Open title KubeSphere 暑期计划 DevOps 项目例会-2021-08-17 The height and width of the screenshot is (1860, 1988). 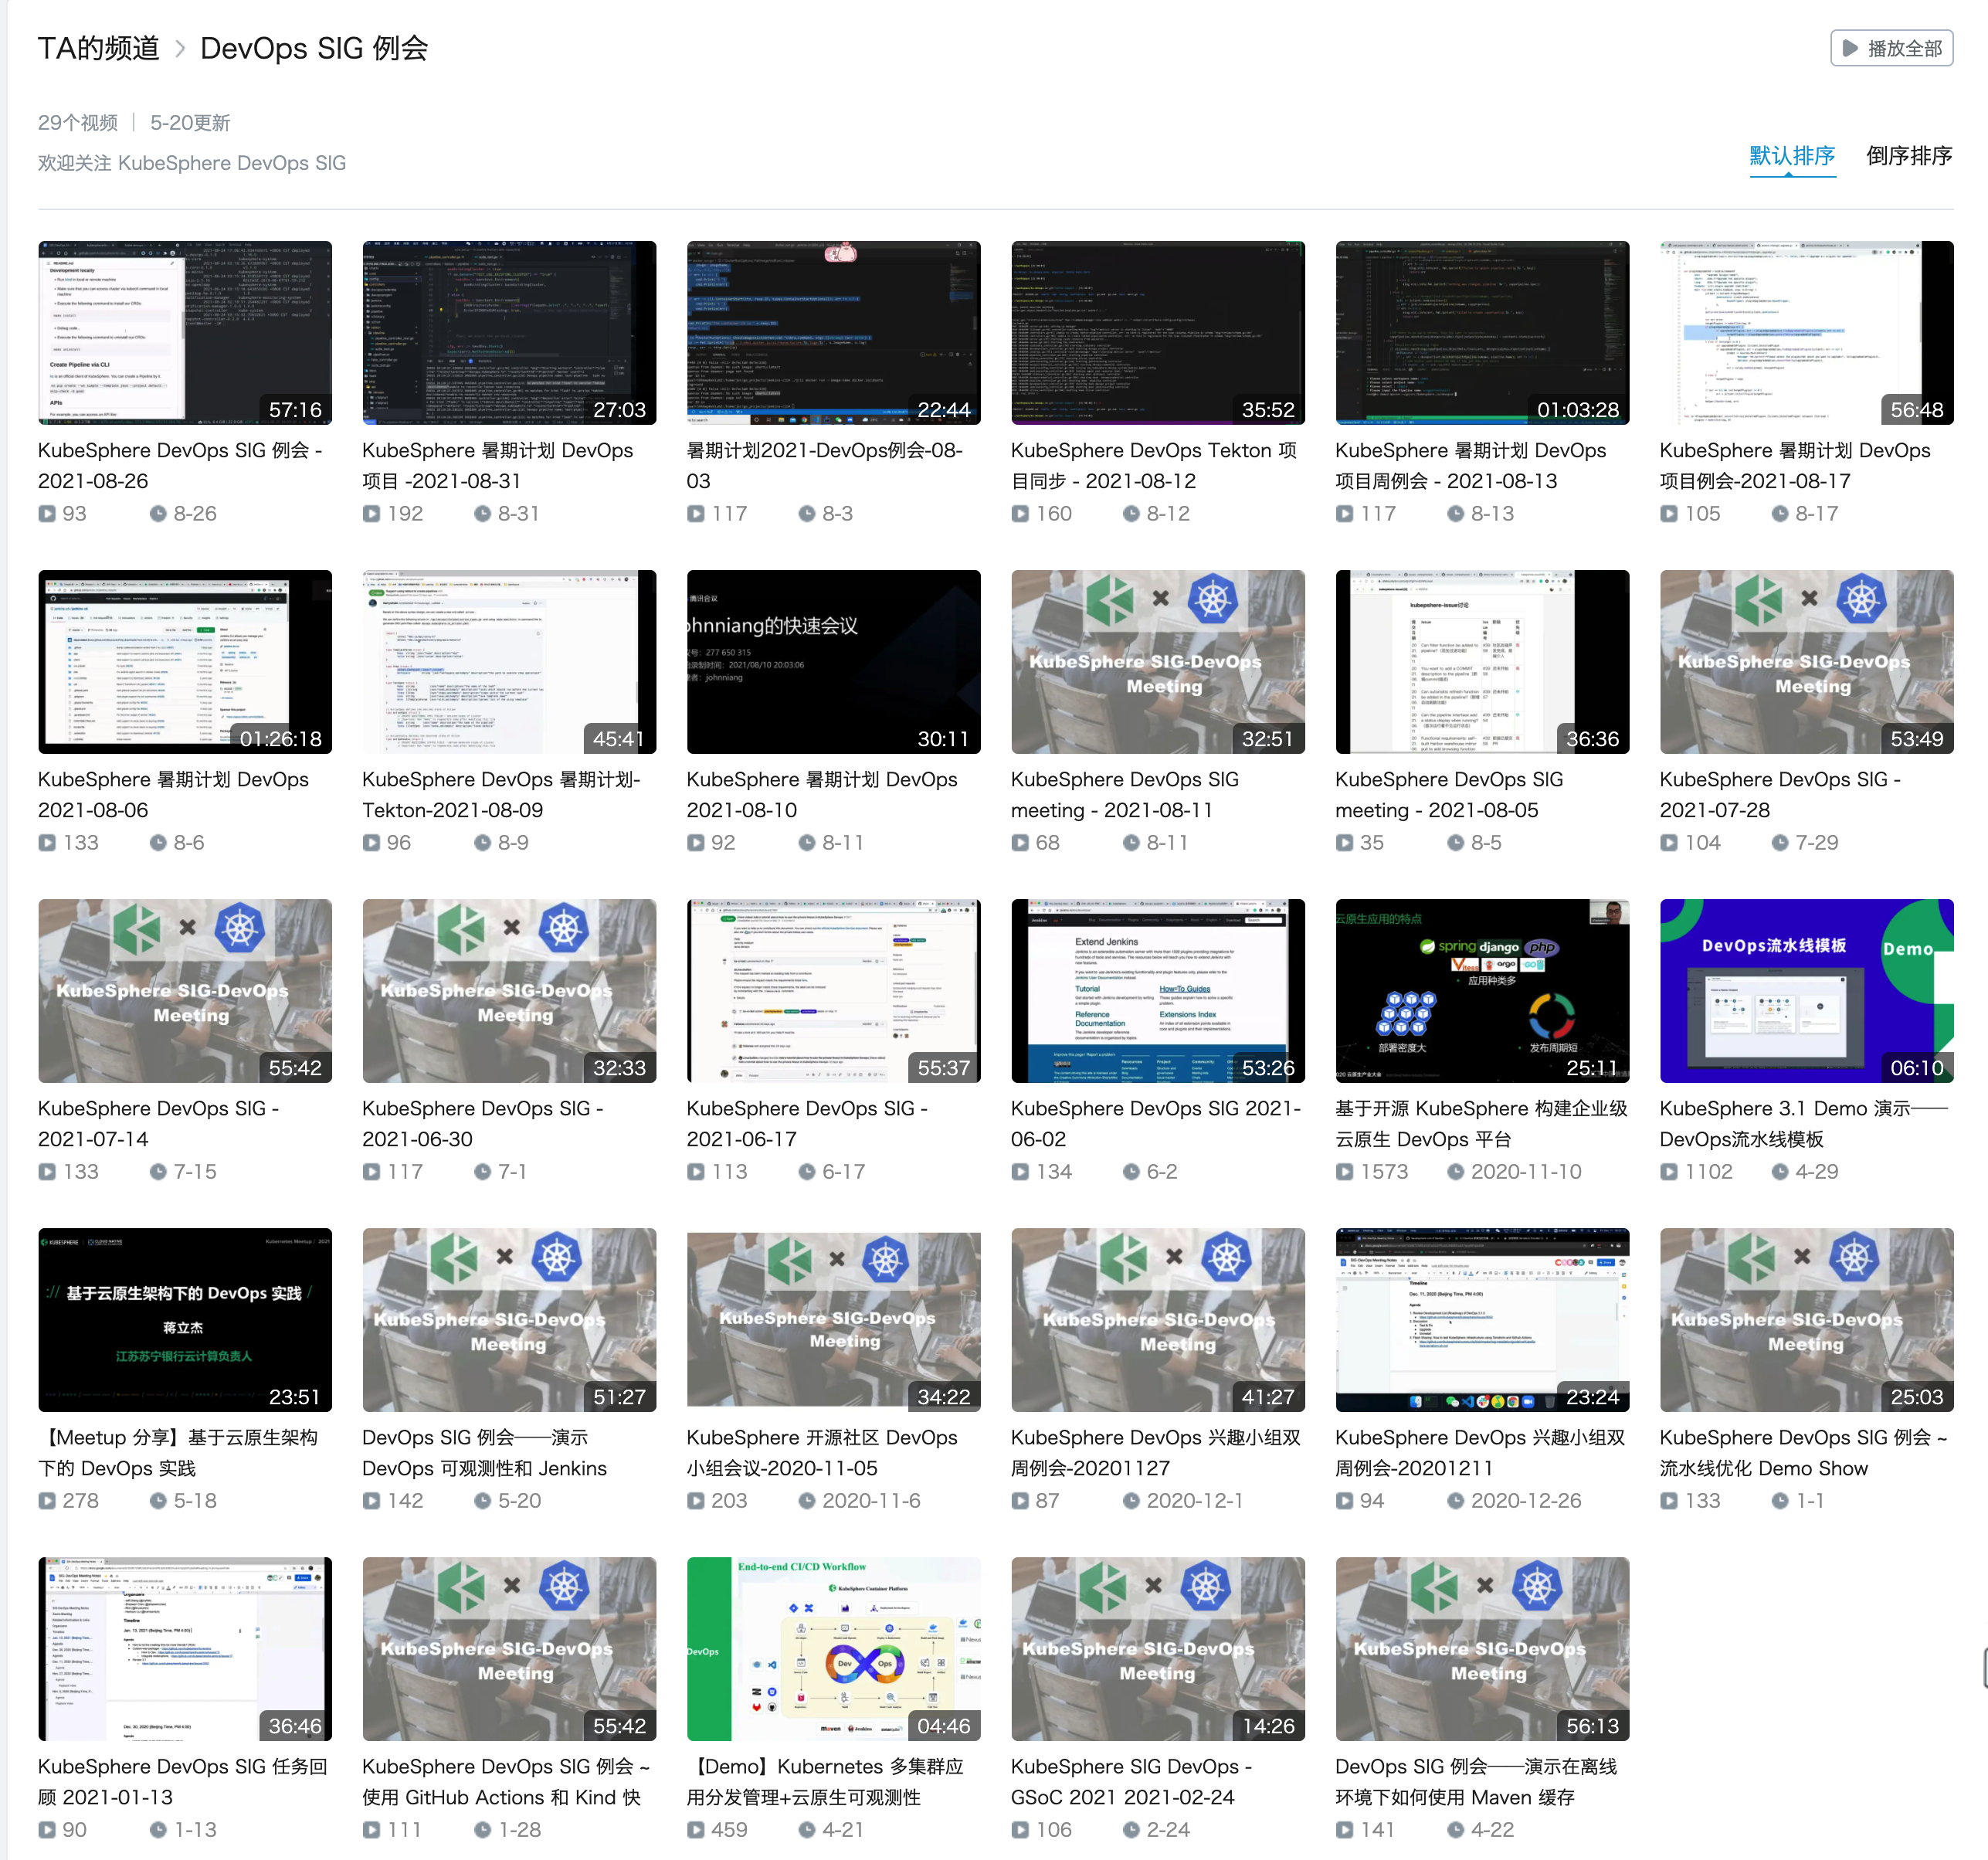pyautogui.click(x=1794, y=465)
